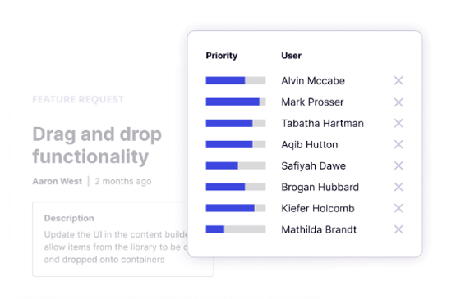The width and height of the screenshot is (456, 299).
Task: Click the Drag and drop functionality title
Action: pyautogui.click(x=97, y=145)
